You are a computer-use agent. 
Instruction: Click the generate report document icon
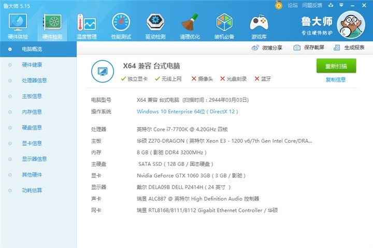coord(337,48)
